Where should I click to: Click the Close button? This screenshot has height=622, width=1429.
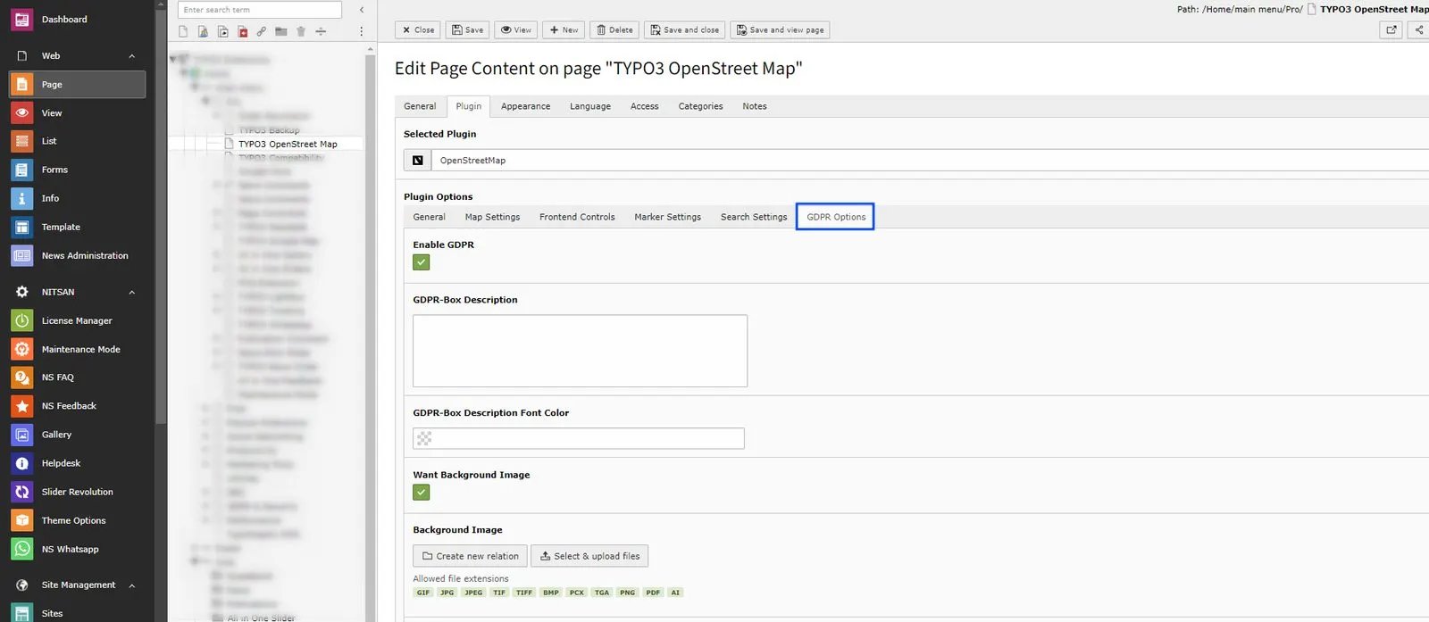(x=418, y=29)
